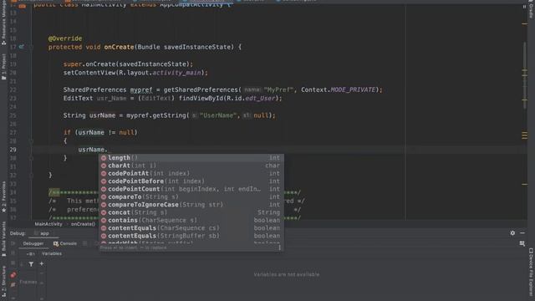Click the end-of-block fold marker at line 30
Screen dimensions: 535x301
31,158
